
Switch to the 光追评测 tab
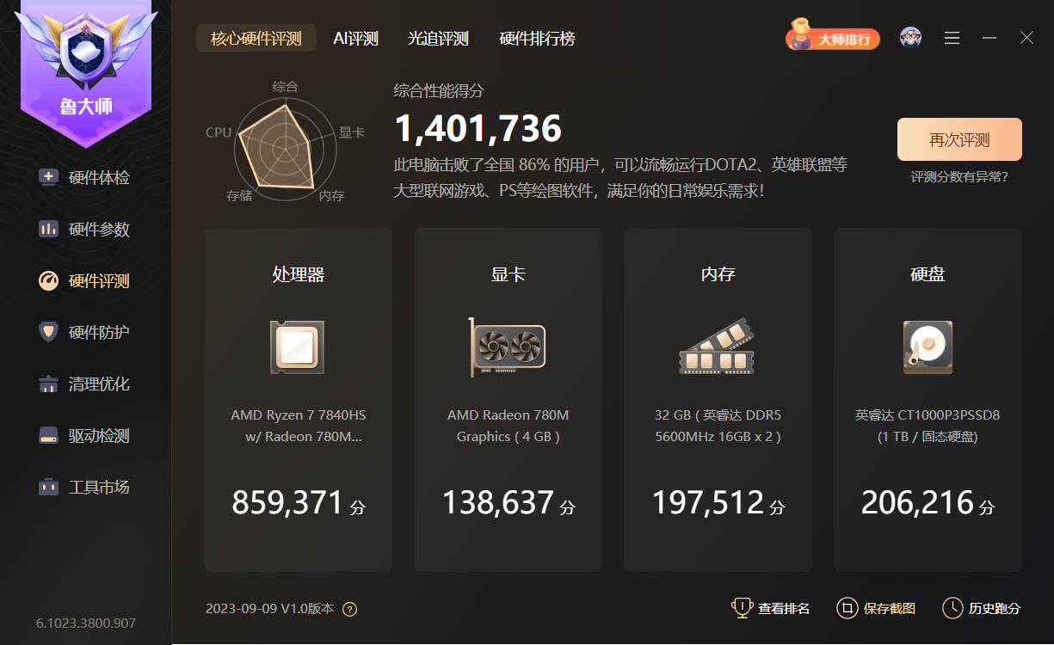pos(438,39)
